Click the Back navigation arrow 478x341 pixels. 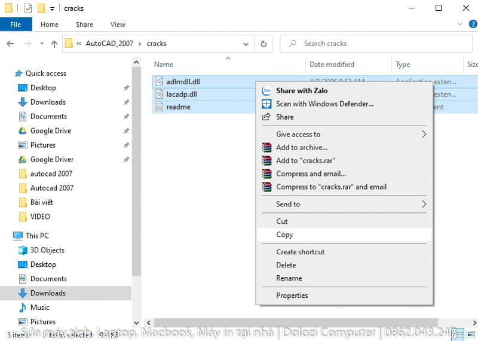10,44
